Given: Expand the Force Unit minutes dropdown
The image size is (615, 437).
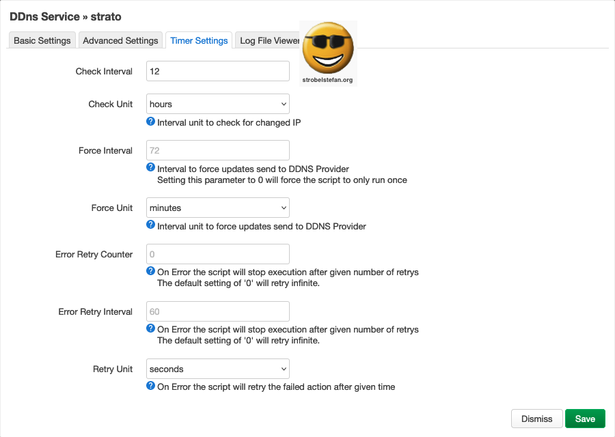Looking at the screenshot, I should pos(218,208).
